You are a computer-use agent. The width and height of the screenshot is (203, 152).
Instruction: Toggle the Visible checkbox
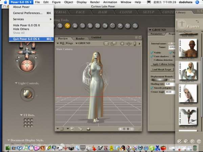(152, 53)
